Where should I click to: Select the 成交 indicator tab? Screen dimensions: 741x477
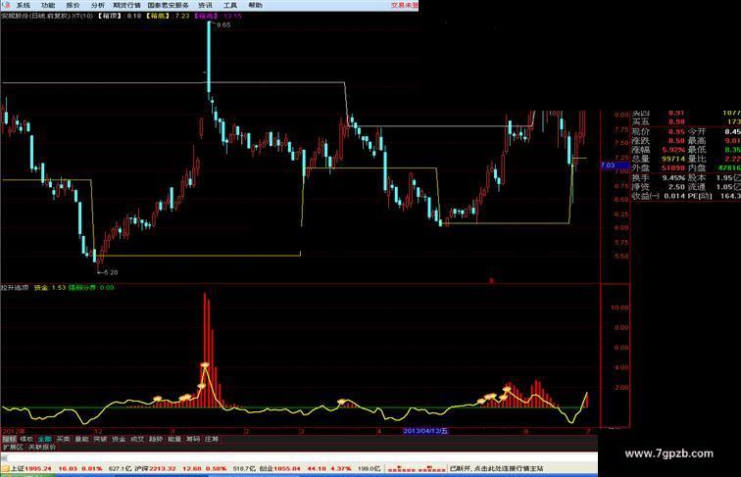tap(137, 439)
